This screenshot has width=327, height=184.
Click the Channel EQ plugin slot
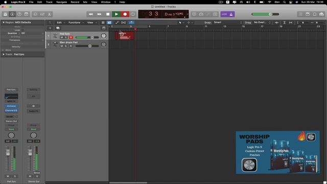(x=11, y=110)
